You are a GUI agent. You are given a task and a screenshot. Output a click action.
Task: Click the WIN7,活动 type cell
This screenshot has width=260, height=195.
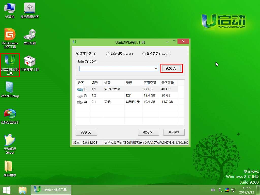[112, 89]
